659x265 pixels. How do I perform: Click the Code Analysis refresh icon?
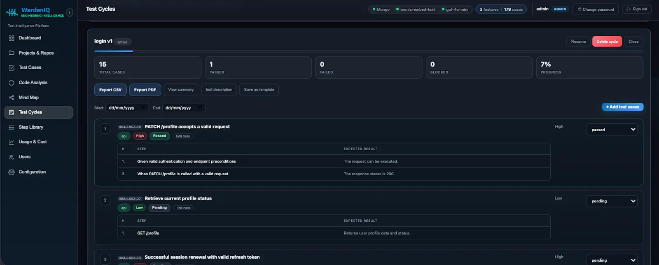(12, 83)
